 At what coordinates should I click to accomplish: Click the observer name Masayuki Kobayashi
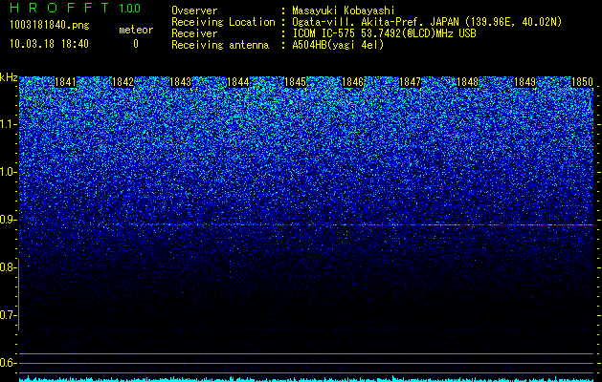click(x=343, y=11)
